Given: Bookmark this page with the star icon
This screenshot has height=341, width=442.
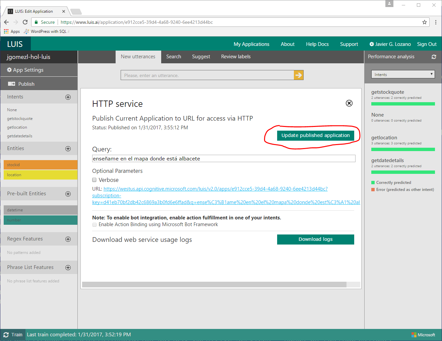Looking at the screenshot, I should pos(425,22).
